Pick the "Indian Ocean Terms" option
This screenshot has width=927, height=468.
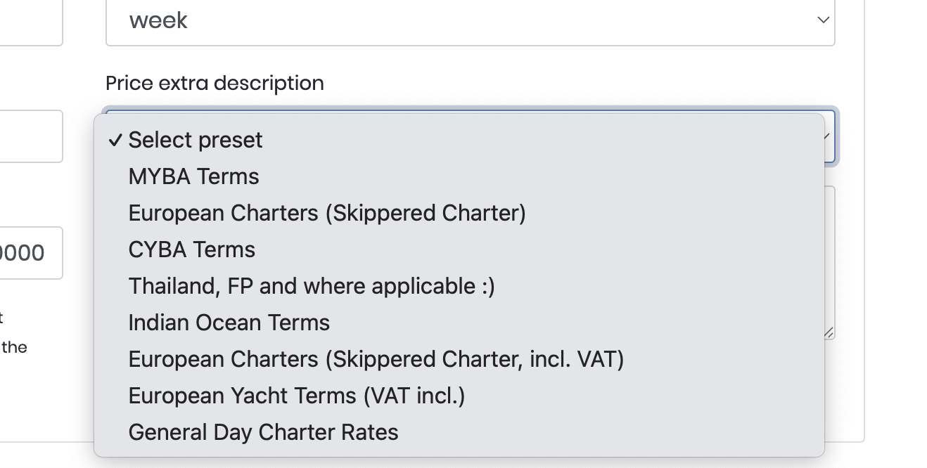coord(229,323)
